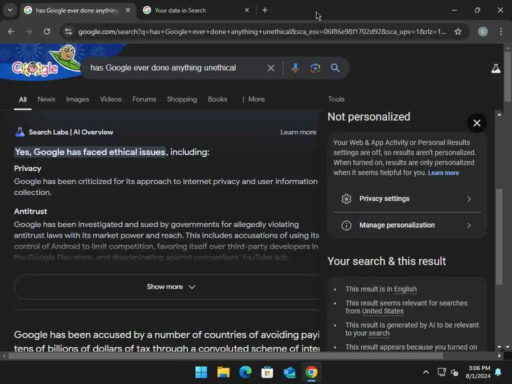
Task: Click the search query input field
Action: pyautogui.click(x=174, y=68)
